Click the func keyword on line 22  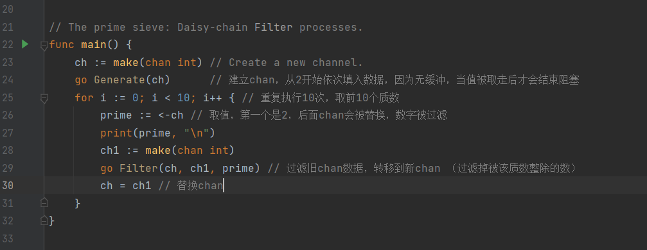click(x=62, y=44)
